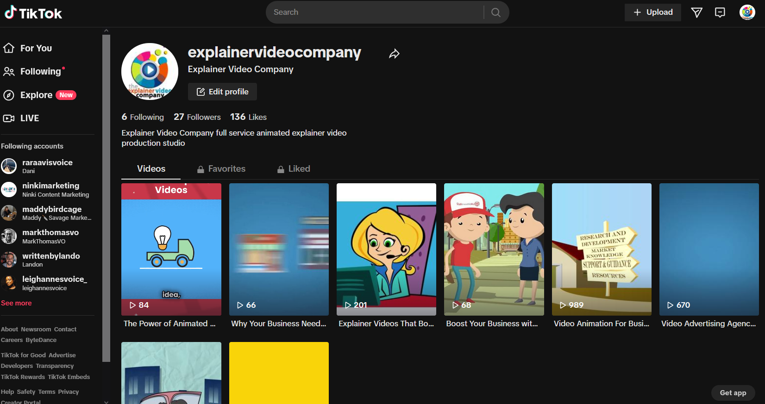Click the Developers footer link
The width and height of the screenshot is (765, 404).
(x=17, y=366)
